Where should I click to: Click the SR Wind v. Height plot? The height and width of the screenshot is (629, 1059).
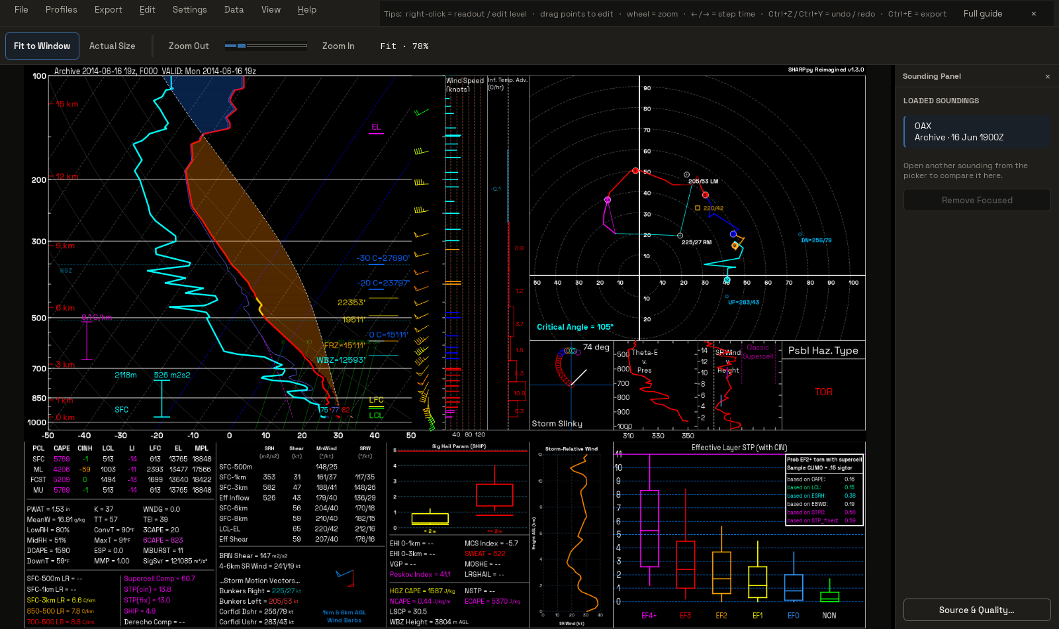tap(740, 386)
